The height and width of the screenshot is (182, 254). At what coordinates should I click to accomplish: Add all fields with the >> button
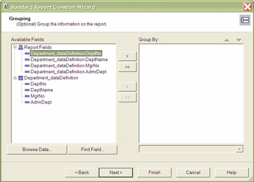coord(127,67)
